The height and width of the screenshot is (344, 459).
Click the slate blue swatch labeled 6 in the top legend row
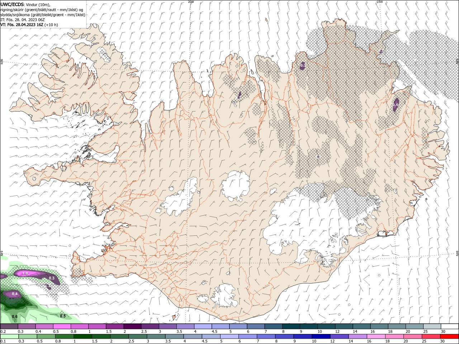pos(256,326)
